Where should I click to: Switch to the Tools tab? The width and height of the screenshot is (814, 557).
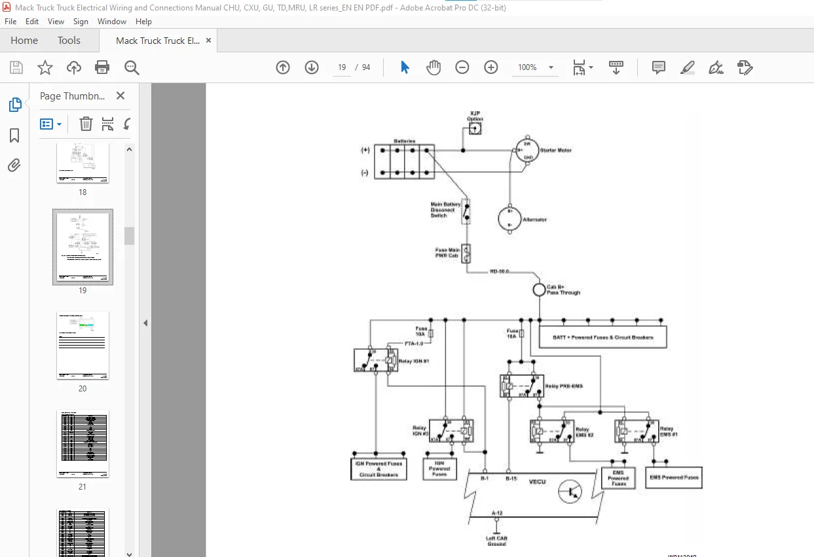coord(69,41)
